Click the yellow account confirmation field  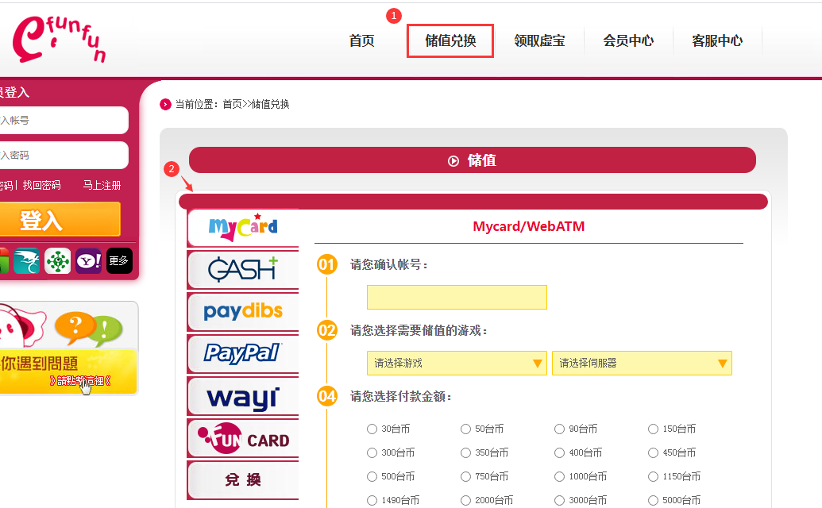point(457,298)
